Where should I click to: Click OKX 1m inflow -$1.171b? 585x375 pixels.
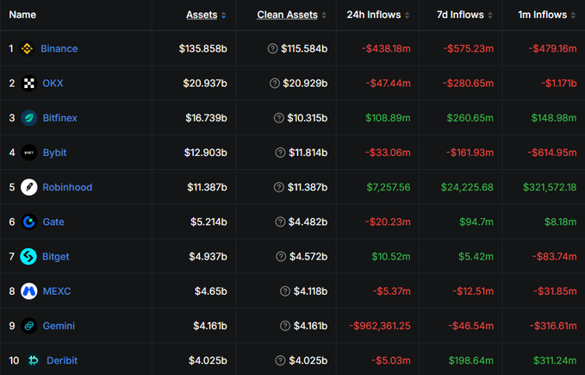click(x=559, y=84)
